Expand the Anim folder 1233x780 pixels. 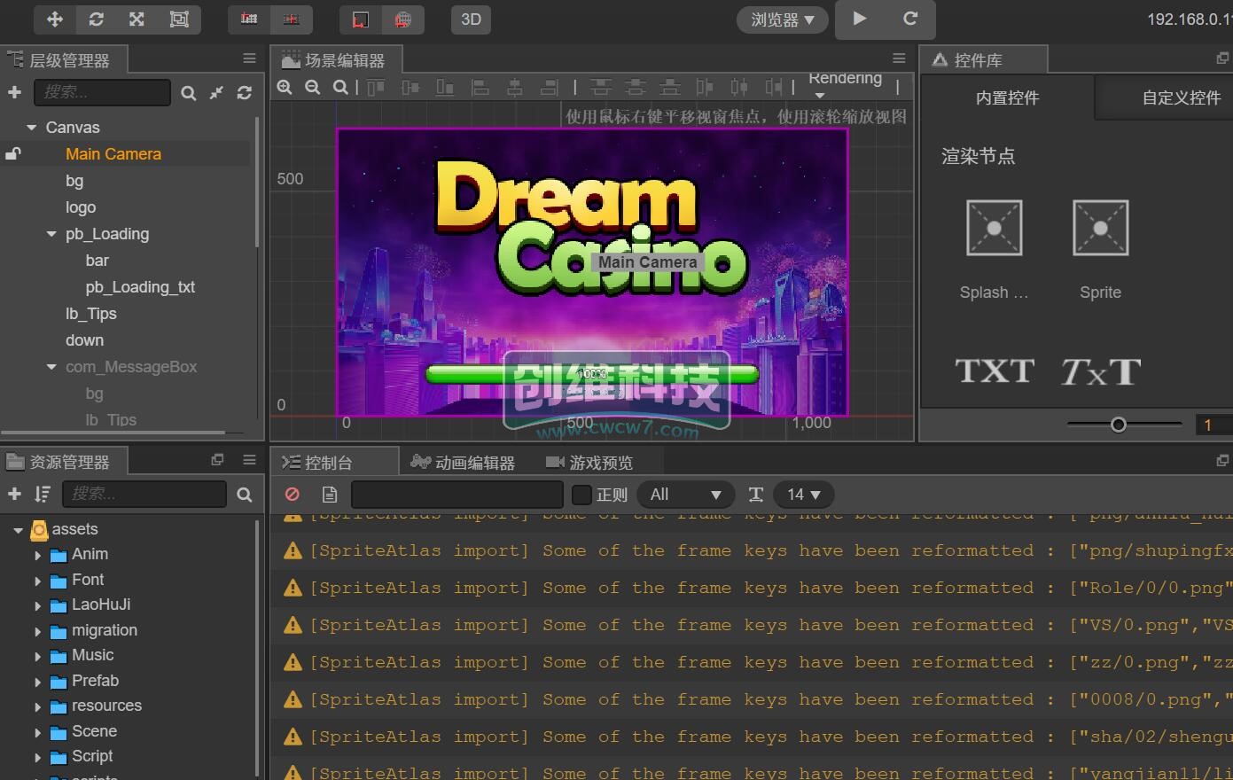point(37,556)
